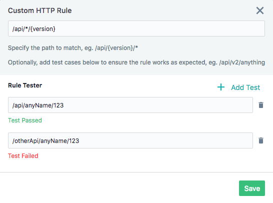The height and width of the screenshot is (203, 273).
Task: Remove the /otherApi/anyName/123 test with trash icon
Action: click(x=261, y=140)
